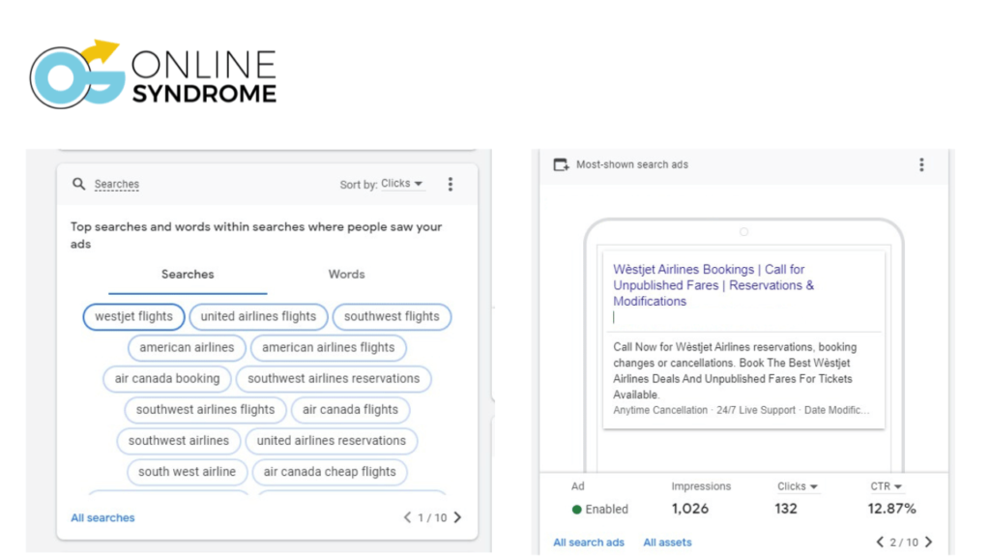Viewport: 990px width, 557px height.
Task: Click the '2 / 10' ads page indicator
Action: pos(904,542)
